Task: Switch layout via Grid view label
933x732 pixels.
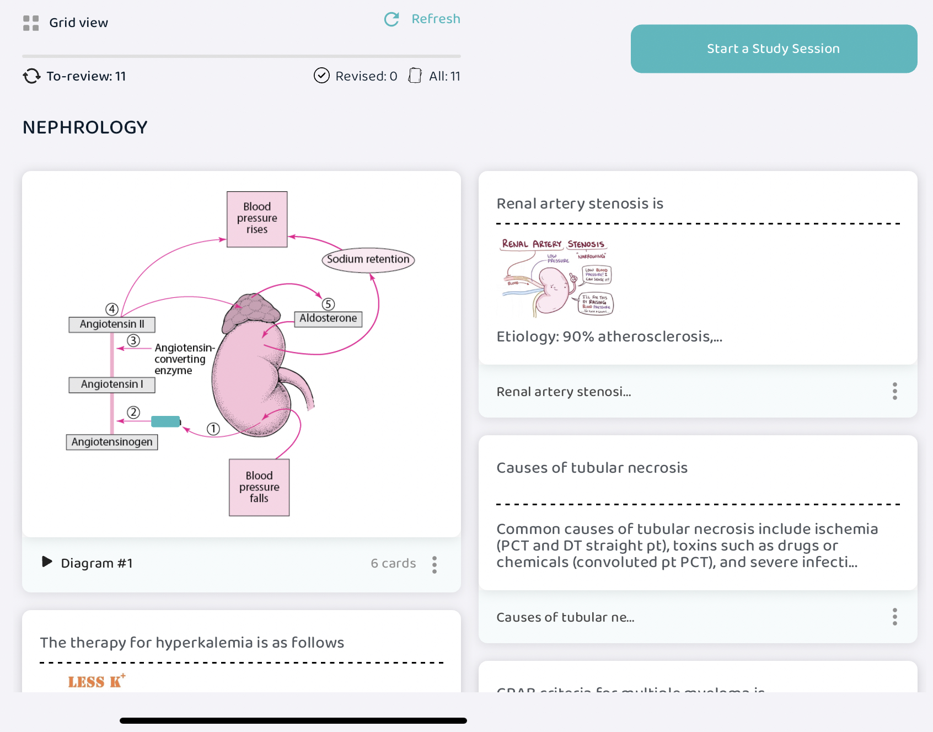Action: [79, 23]
